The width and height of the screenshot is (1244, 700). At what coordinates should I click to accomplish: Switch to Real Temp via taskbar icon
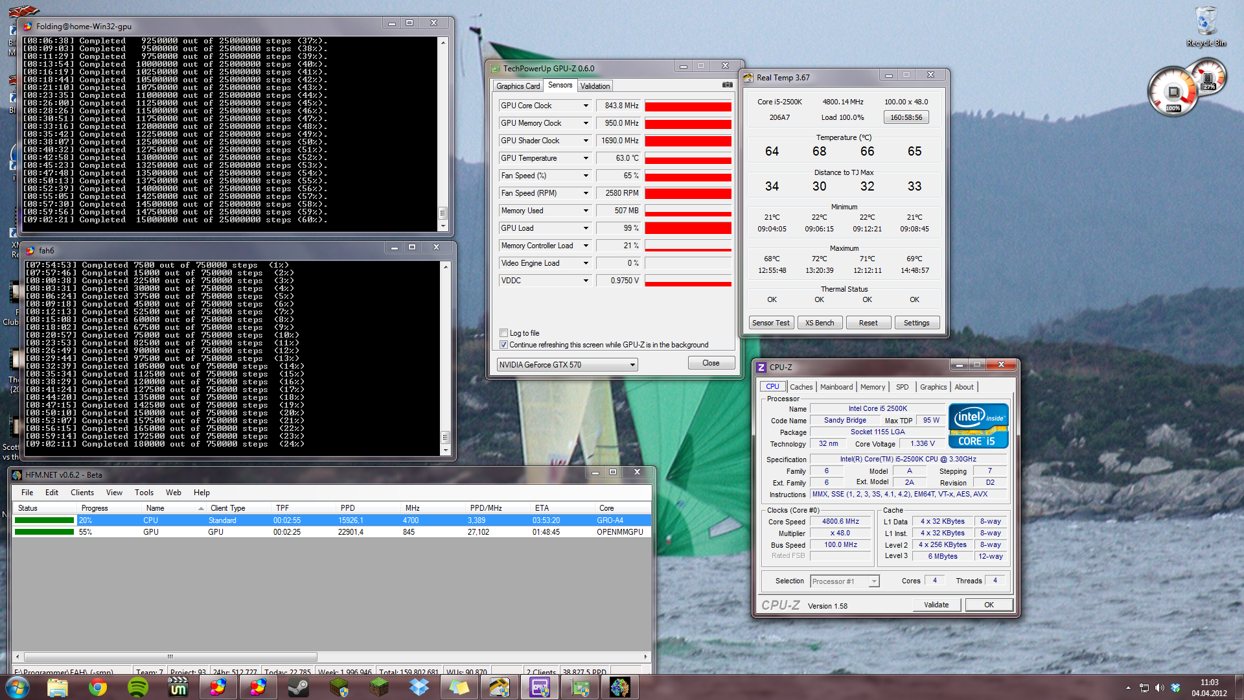[500, 687]
